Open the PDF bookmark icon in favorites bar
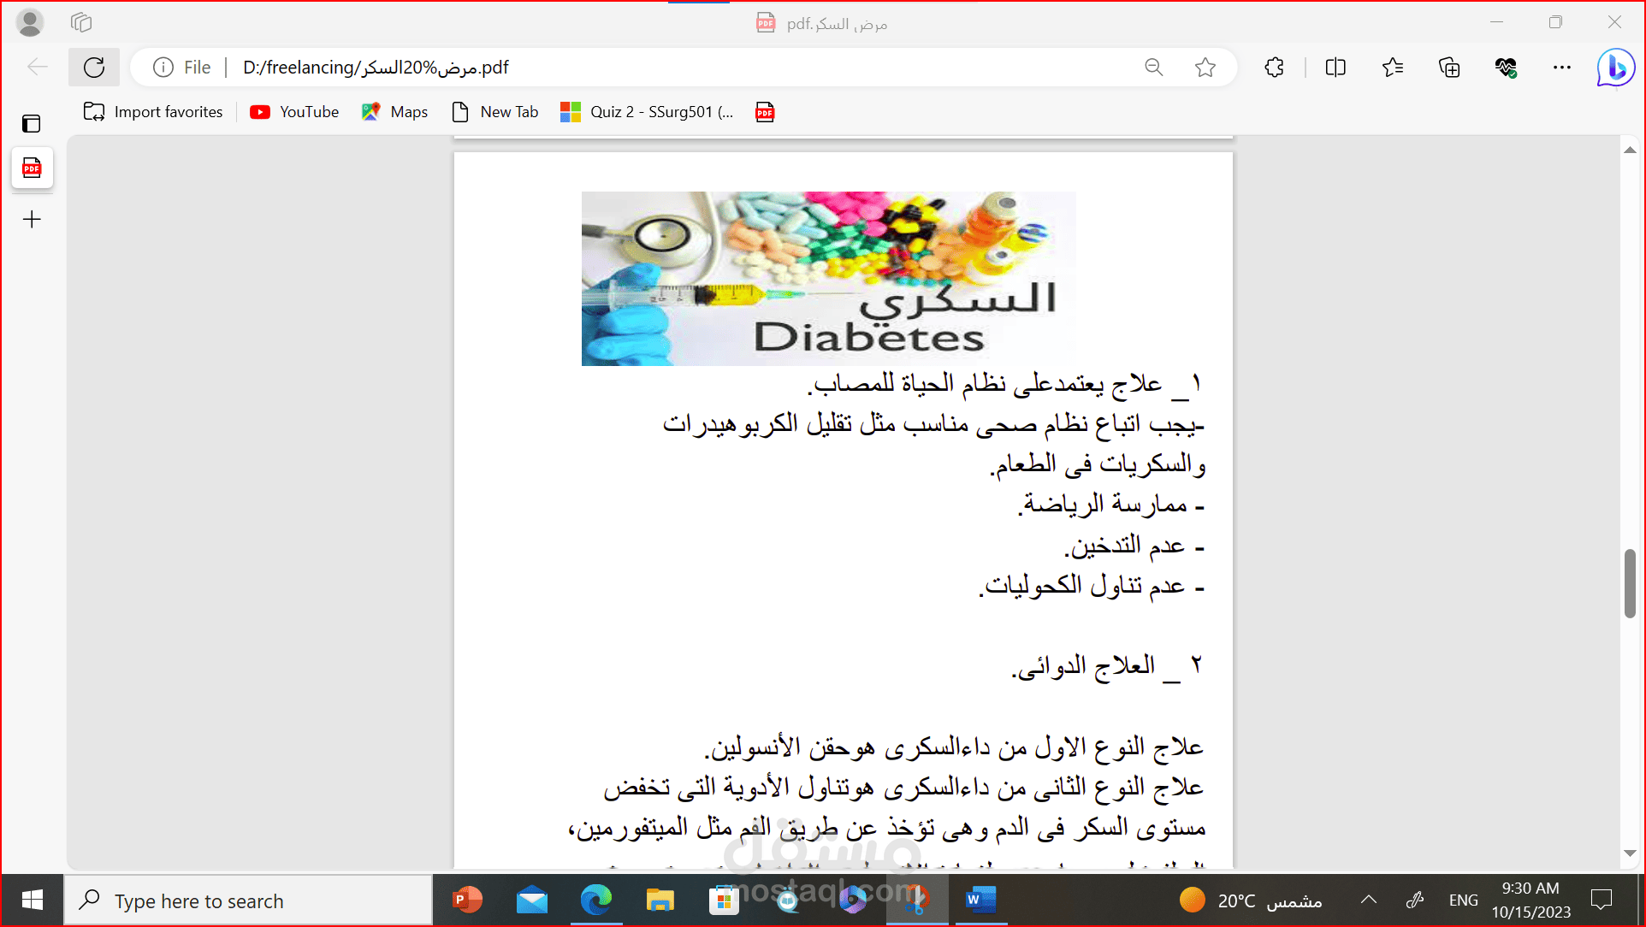Screen dimensions: 1646x927 coord(765,112)
